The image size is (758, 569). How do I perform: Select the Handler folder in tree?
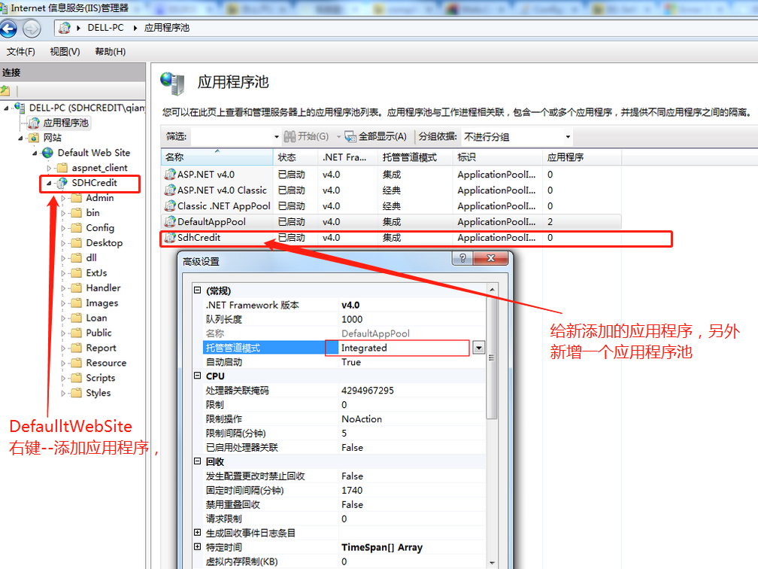103,288
